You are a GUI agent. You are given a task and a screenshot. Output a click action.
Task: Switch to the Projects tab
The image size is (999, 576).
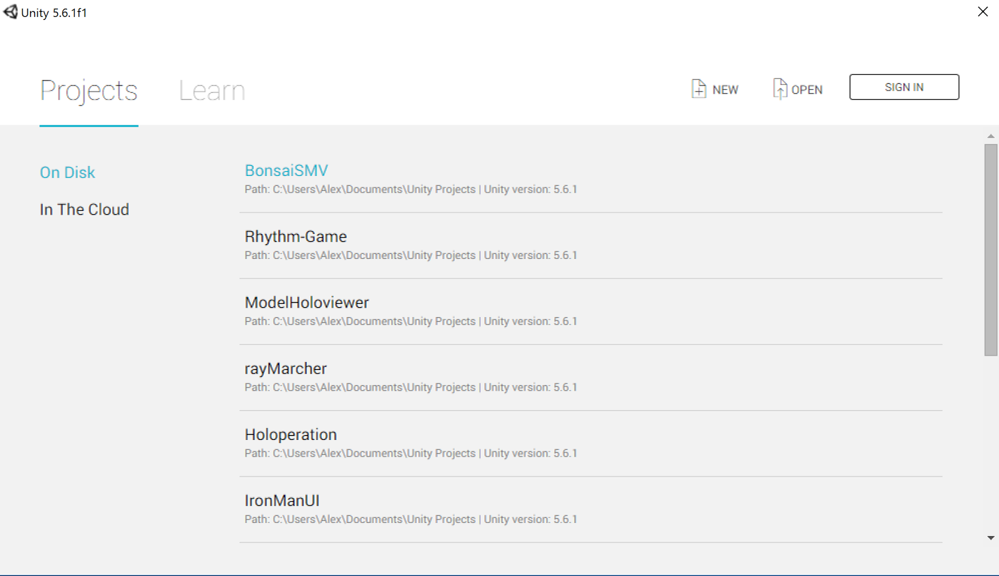pos(89,91)
